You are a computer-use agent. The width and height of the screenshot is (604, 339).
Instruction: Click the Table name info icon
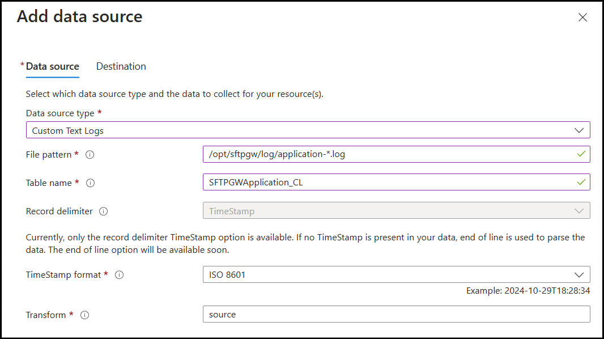90,183
